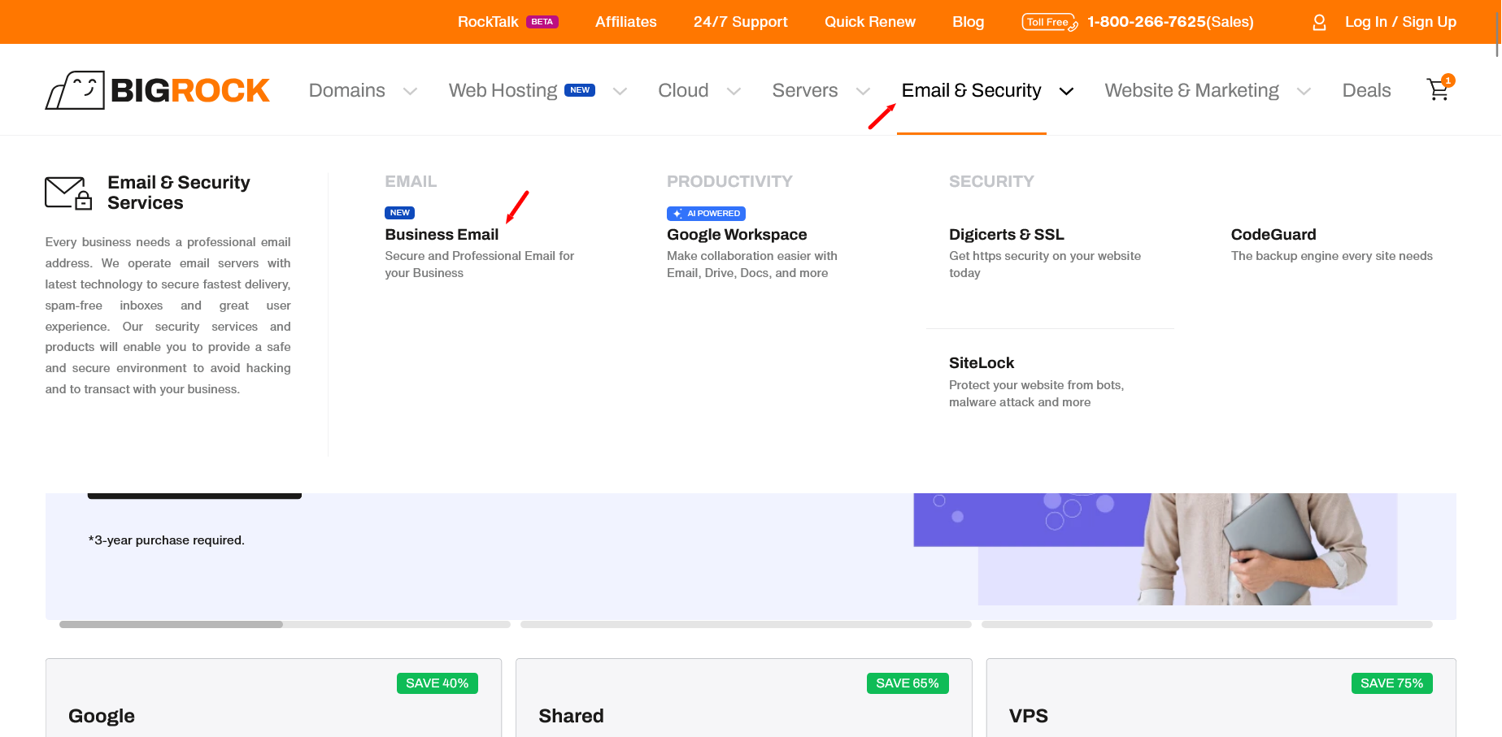Image resolution: width=1502 pixels, height=737 pixels.
Task: Click Log In / Sign Up
Action: pos(1400,22)
